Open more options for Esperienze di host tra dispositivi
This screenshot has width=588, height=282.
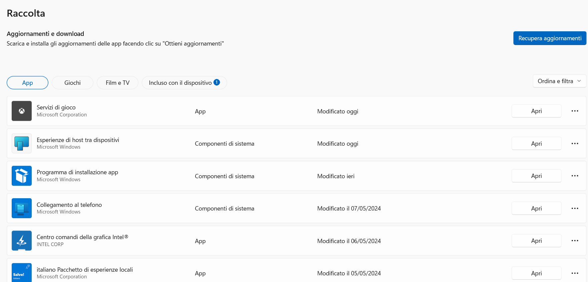click(575, 144)
